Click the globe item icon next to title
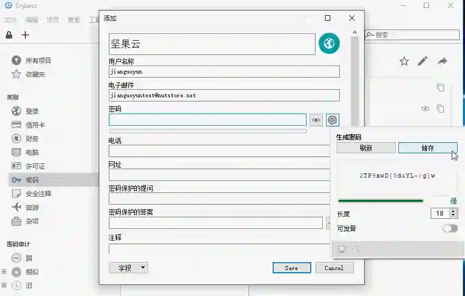Screen dimensions: 465x296 329,43
